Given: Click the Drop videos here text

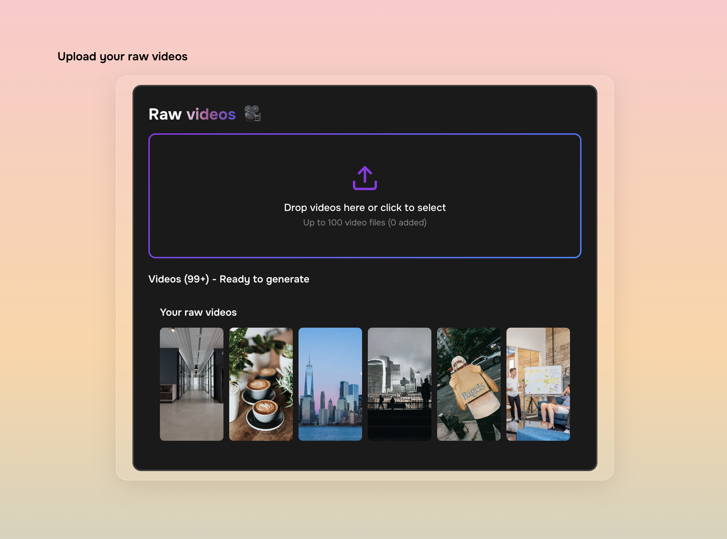Looking at the screenshot, I should 364,207.
